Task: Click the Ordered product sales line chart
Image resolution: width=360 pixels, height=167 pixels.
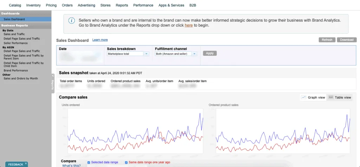Action: pos(283,131)
